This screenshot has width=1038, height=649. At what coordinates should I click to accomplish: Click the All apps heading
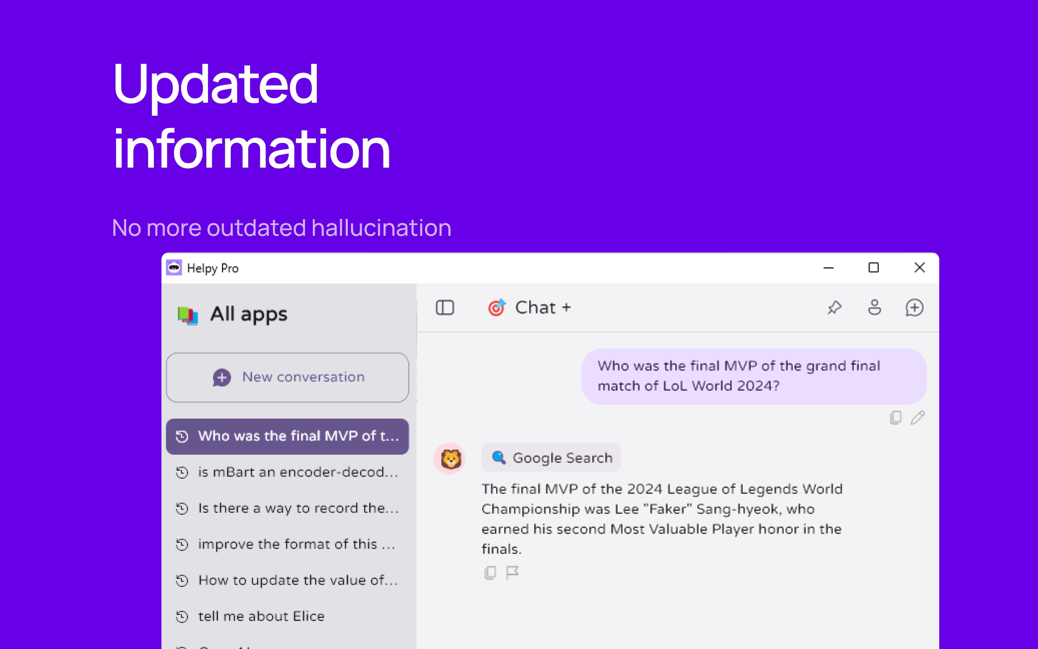click(249, 315)
